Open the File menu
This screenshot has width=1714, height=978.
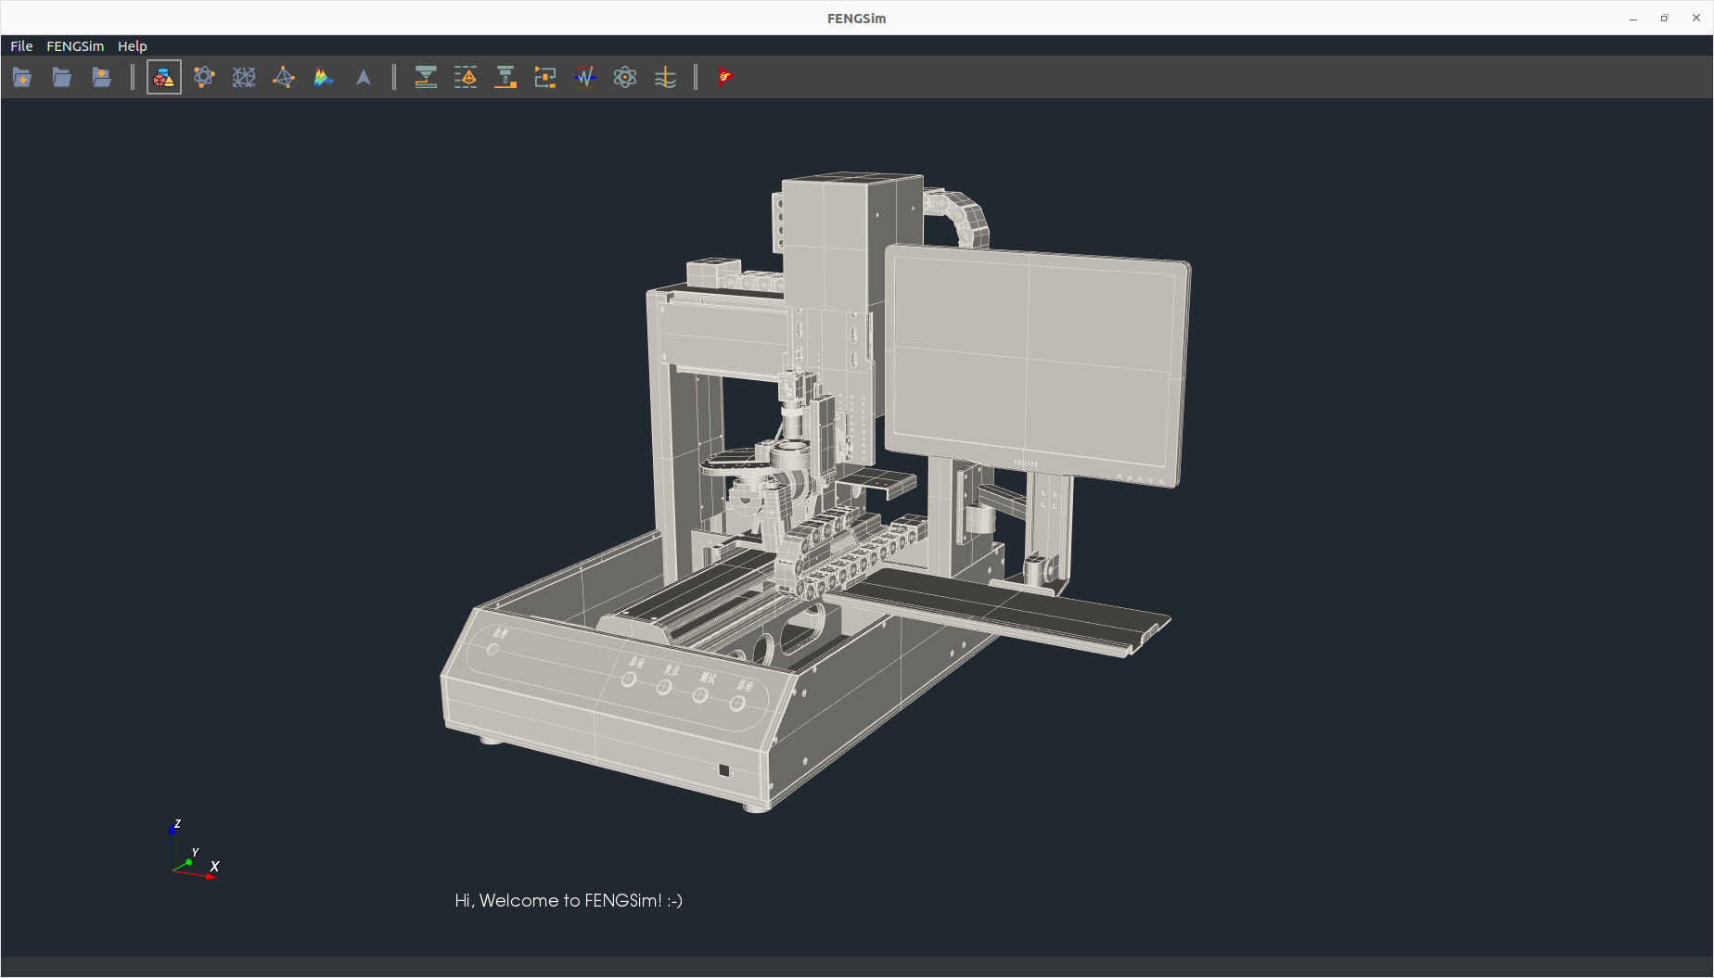coord(21,46)
